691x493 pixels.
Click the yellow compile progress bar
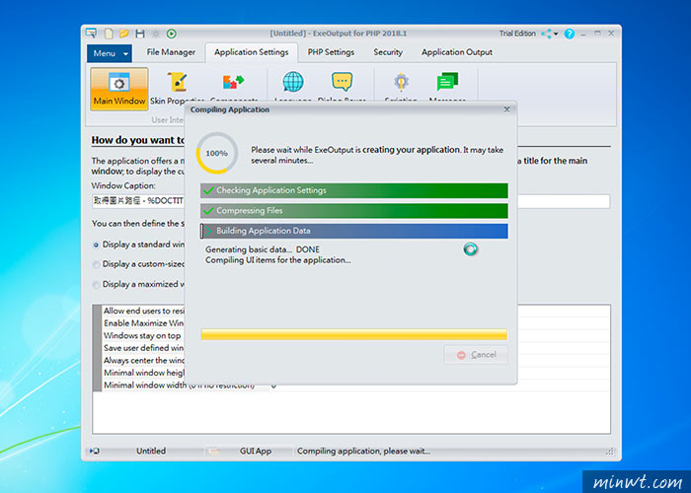click(353, 334)
